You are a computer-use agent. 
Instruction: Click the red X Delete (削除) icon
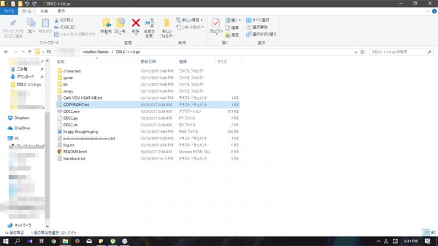pyautogui.click(x=136, y=23)
